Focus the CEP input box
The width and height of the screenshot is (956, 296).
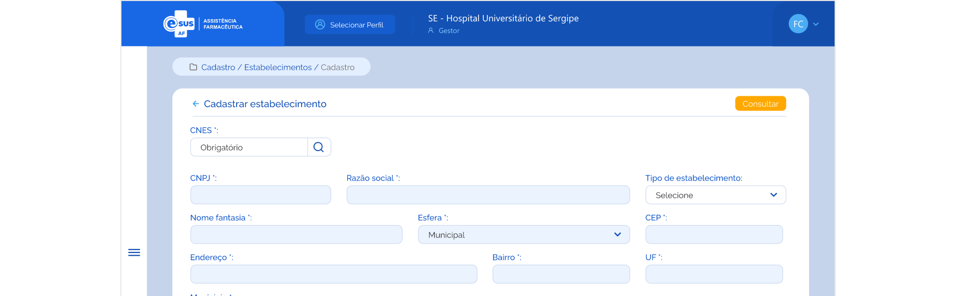coord(714,235)
